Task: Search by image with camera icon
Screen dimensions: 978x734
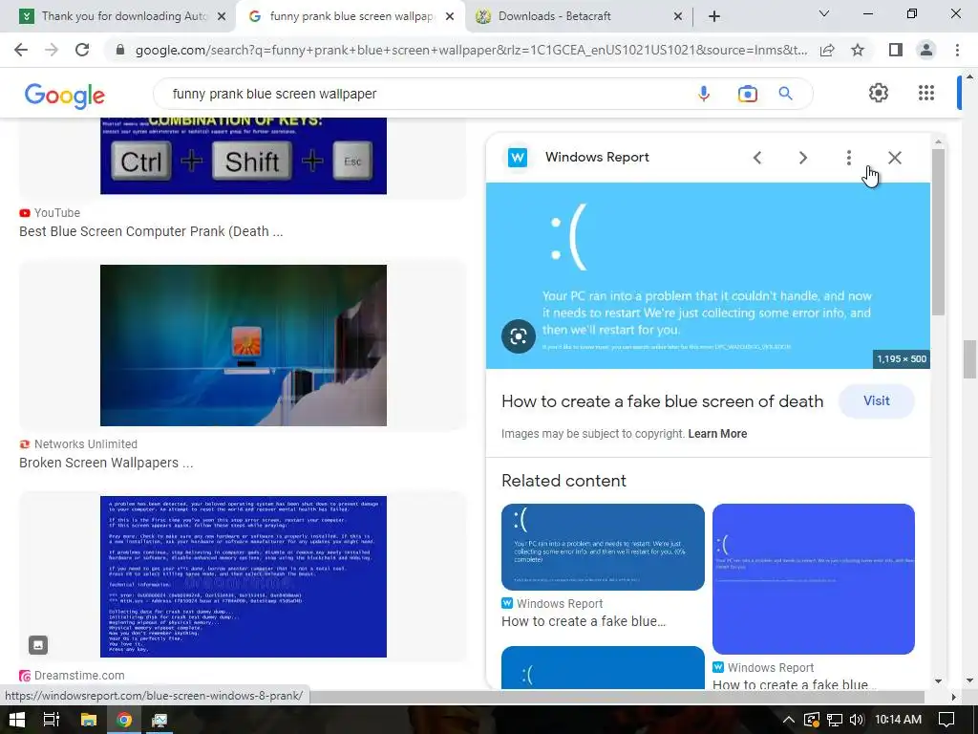Action: click(747, 94)
